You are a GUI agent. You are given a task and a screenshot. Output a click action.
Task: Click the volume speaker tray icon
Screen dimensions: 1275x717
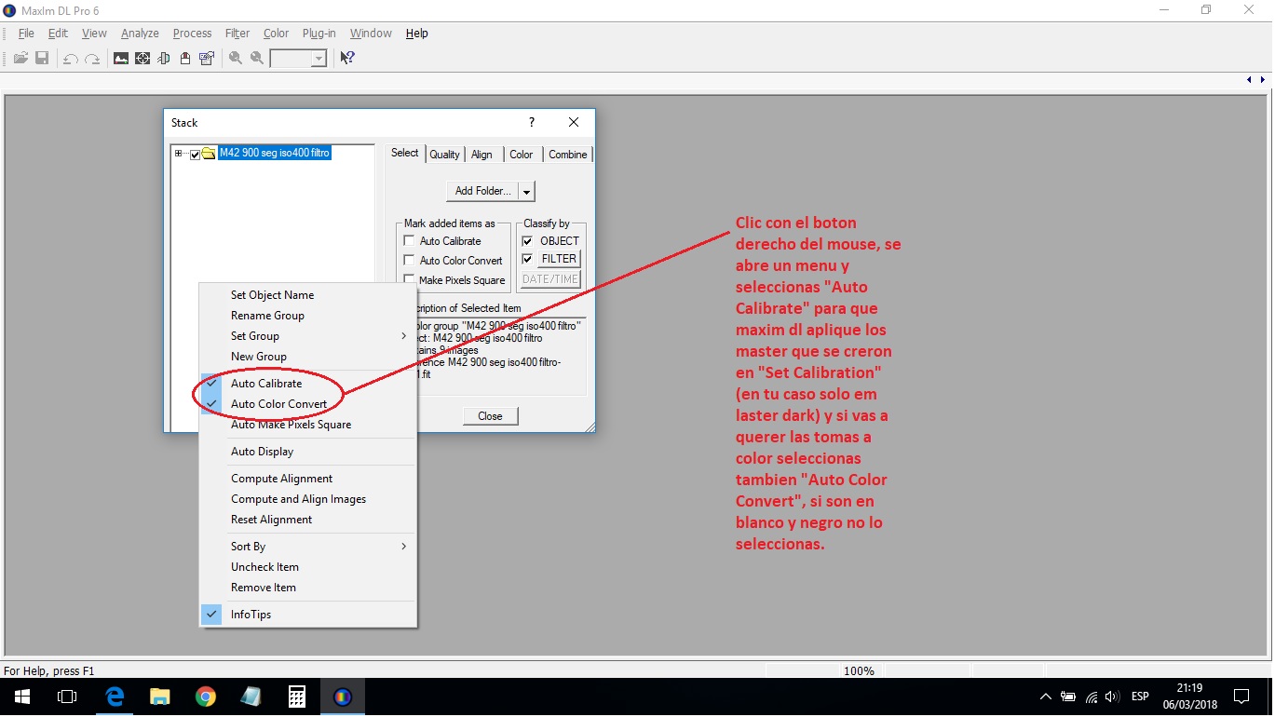[x=1111, y=697]
